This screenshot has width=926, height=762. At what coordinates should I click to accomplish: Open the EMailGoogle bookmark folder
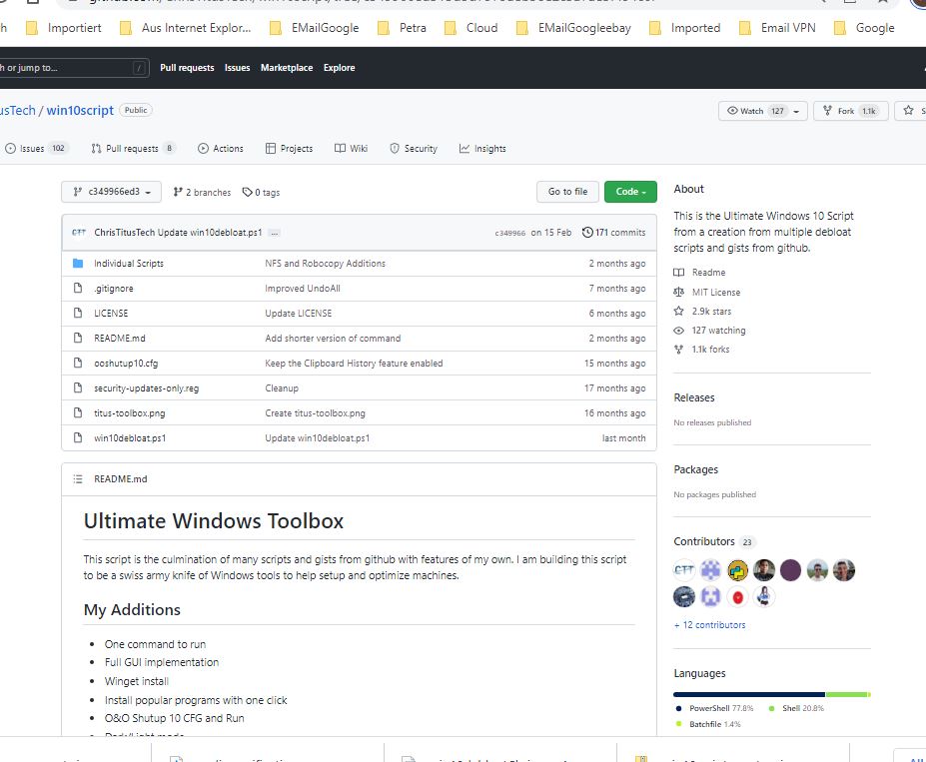pos(314,28)
